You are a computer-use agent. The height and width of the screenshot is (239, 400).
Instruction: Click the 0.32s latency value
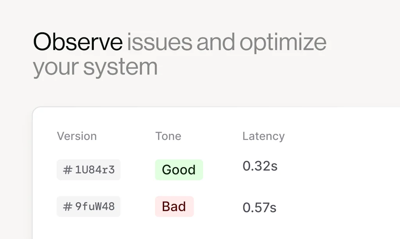pyautogui.click(x=260, y=166)
